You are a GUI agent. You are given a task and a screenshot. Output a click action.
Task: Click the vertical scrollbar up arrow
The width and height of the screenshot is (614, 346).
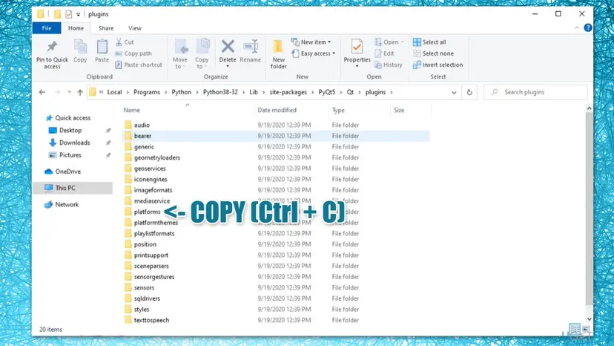pyautogui.click(x=589, y=108)
